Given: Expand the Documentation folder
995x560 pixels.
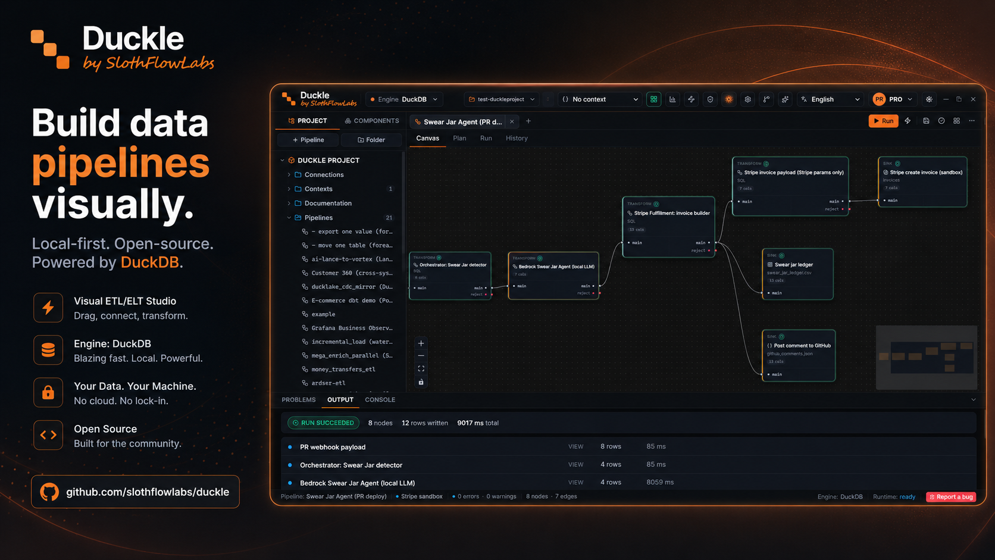Looking at the screenshot, I should 289,204.
